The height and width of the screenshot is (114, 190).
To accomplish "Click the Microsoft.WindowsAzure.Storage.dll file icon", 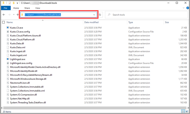I will tap(8, 79).
